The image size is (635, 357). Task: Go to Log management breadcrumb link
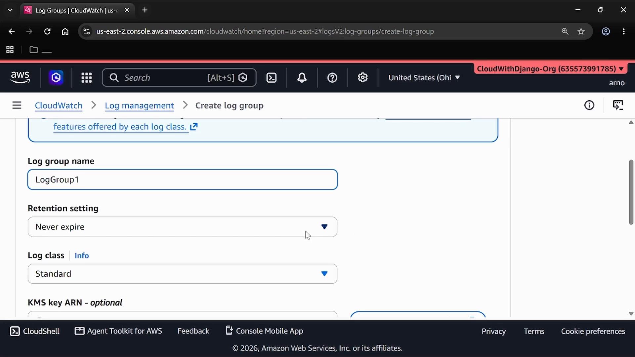(139, 105)
